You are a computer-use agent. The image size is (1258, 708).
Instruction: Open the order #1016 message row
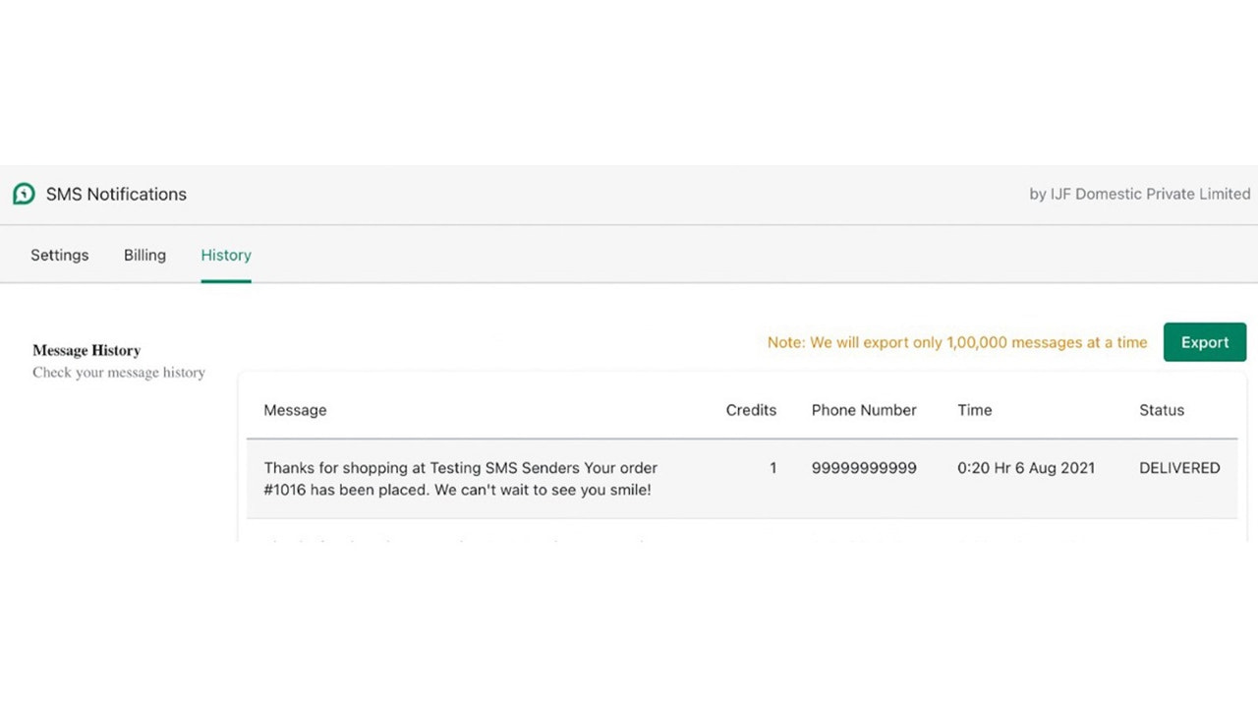click(x=460, y=478)
